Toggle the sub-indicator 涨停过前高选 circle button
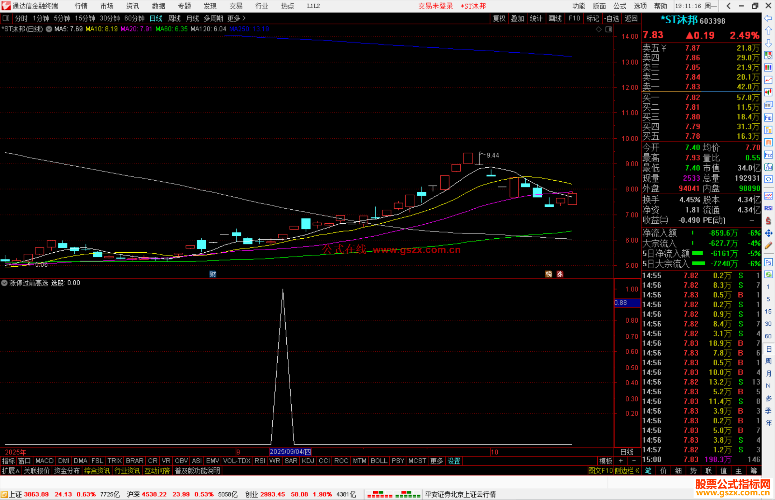775x500 pixels. tap(4, 283)
